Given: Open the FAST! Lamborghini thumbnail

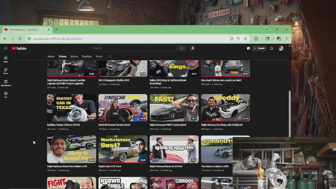Looking at the screenshot, I should tap(174, 108).
